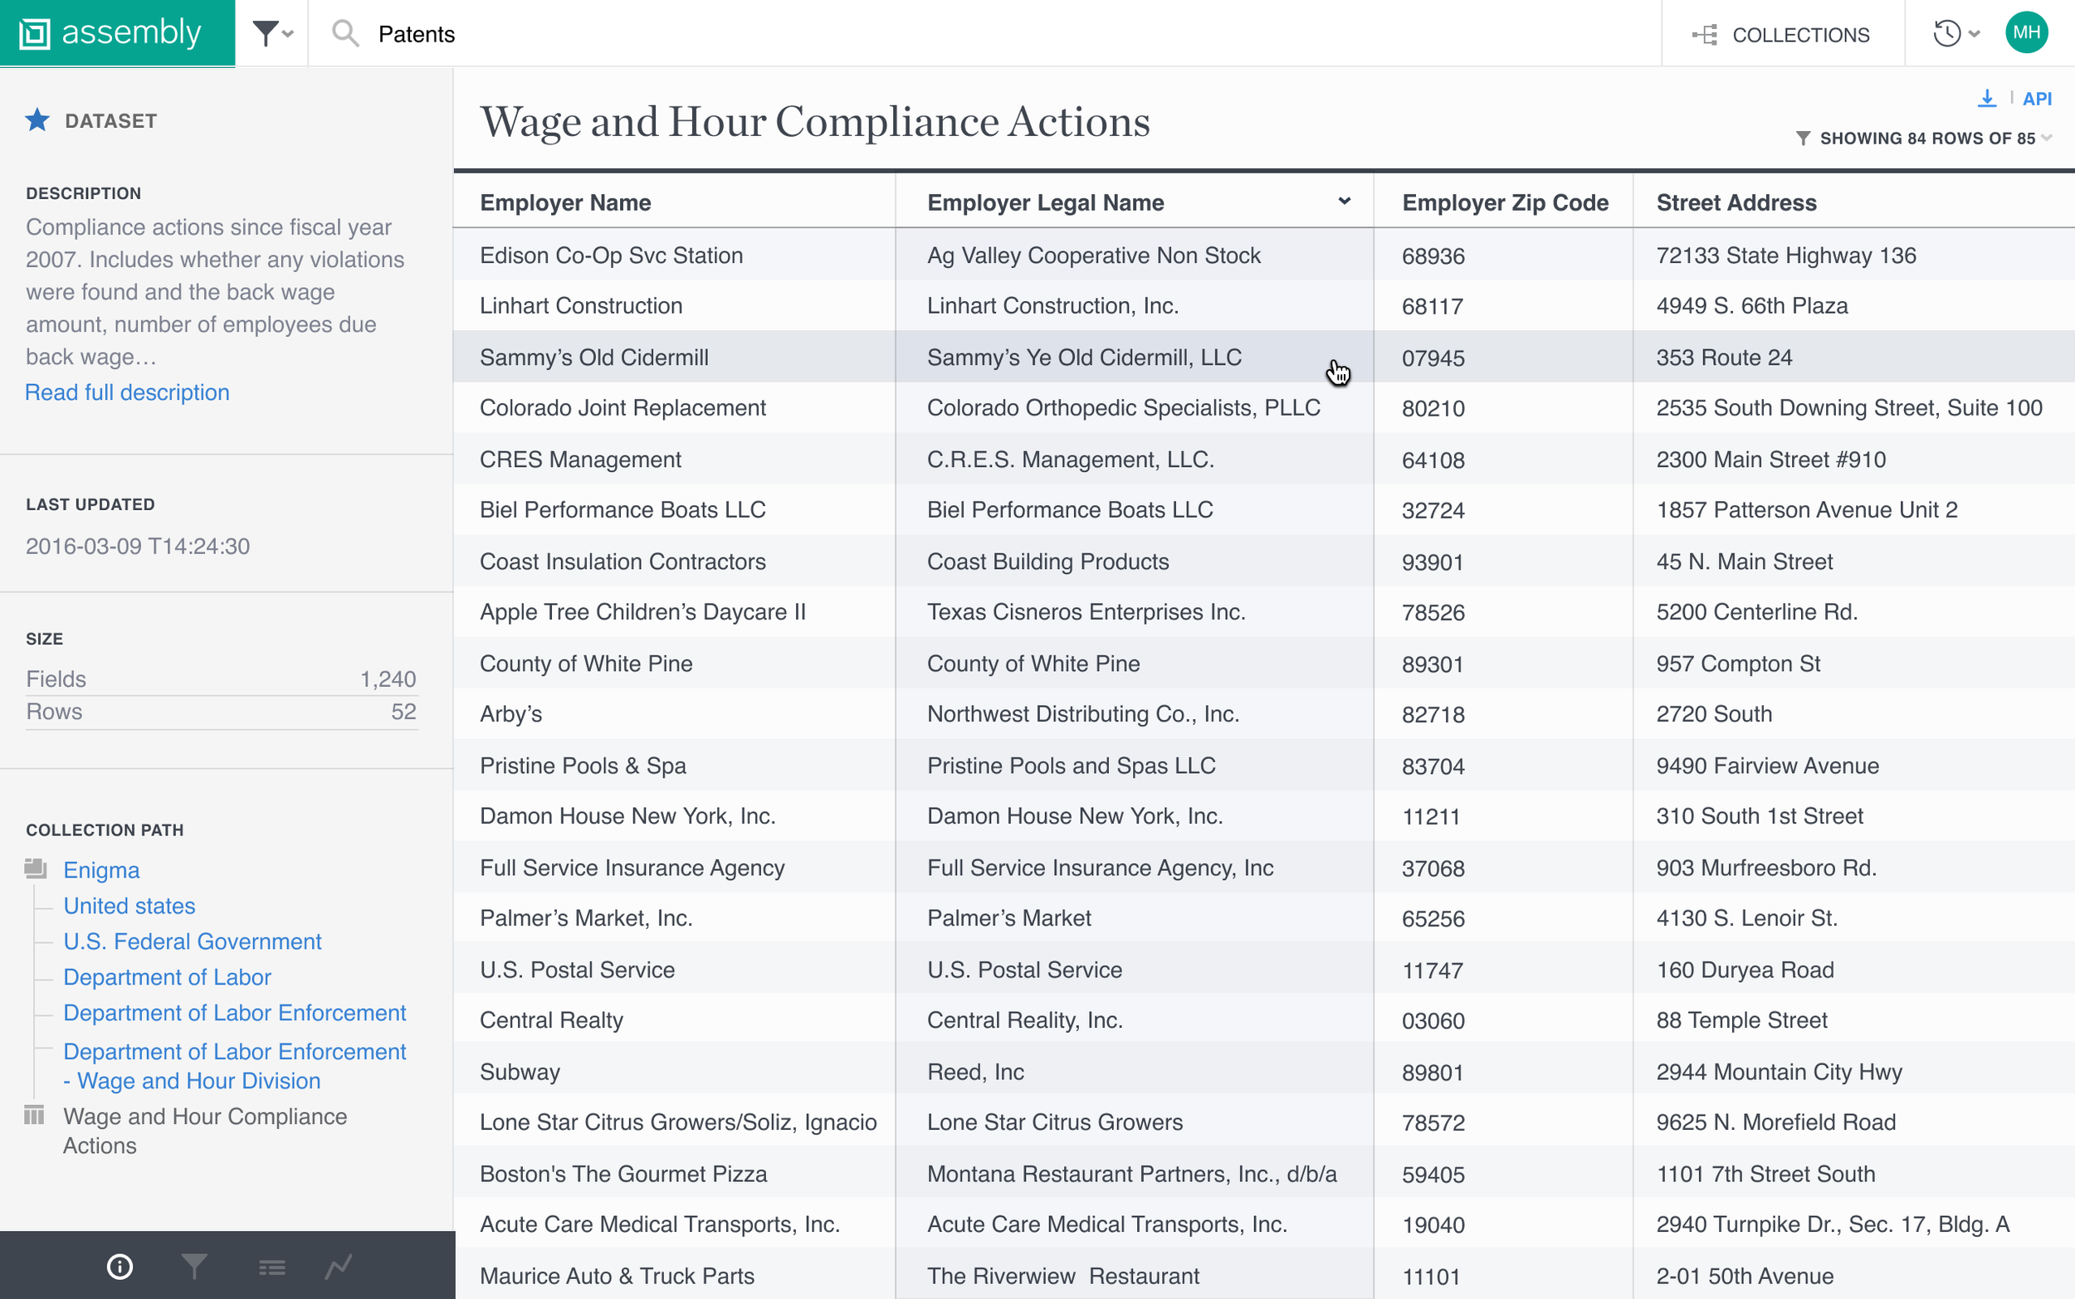This screenshot has width=2075, height=1299.
Task: Click Read full description link
Action: click(x=127, y=392)
